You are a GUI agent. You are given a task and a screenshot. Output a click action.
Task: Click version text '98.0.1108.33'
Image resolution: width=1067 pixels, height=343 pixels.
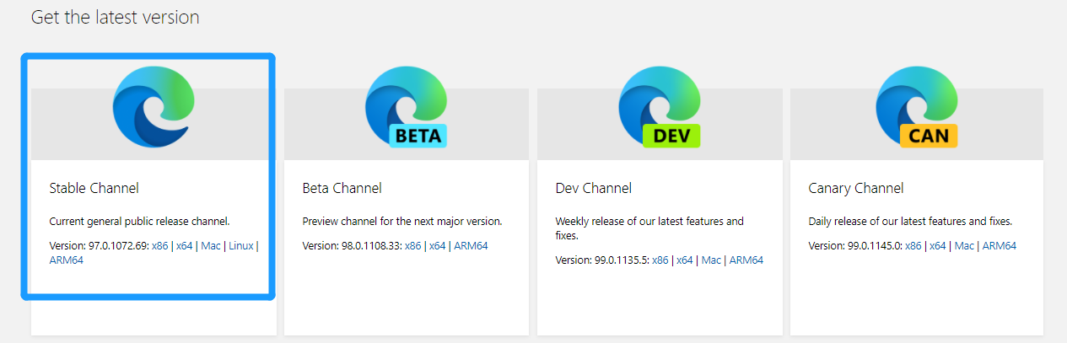click(x=371, y=246)
